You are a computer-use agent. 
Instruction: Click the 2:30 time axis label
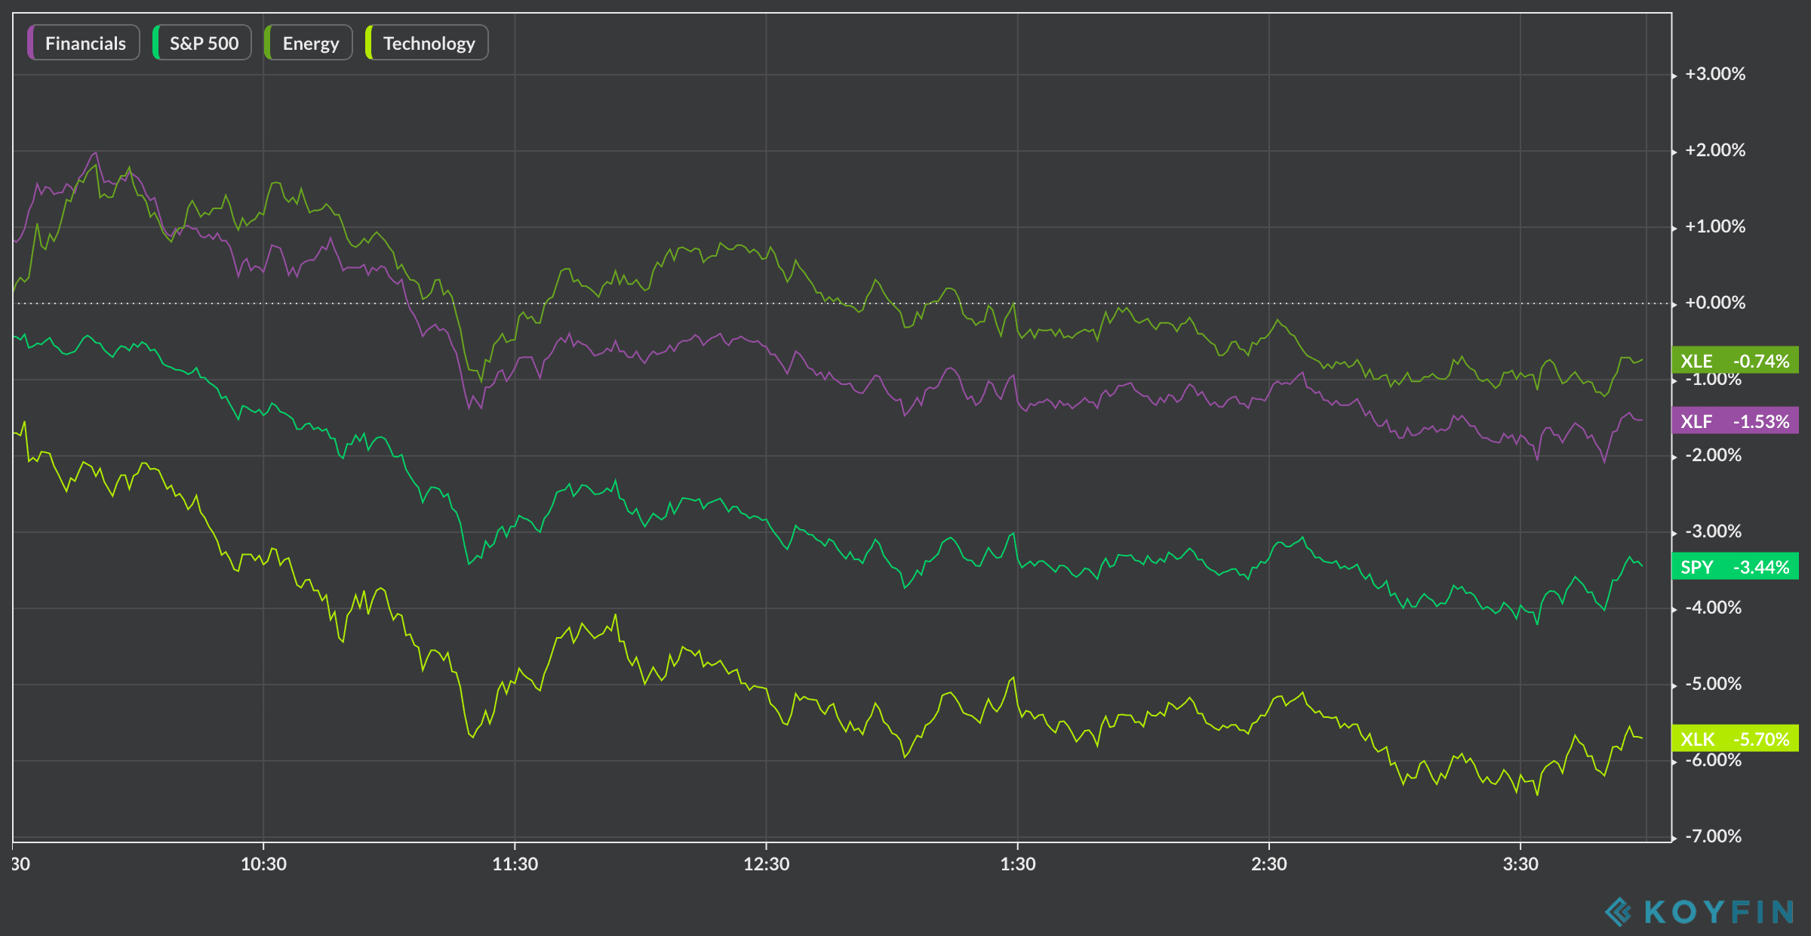tap(1268, 864)
